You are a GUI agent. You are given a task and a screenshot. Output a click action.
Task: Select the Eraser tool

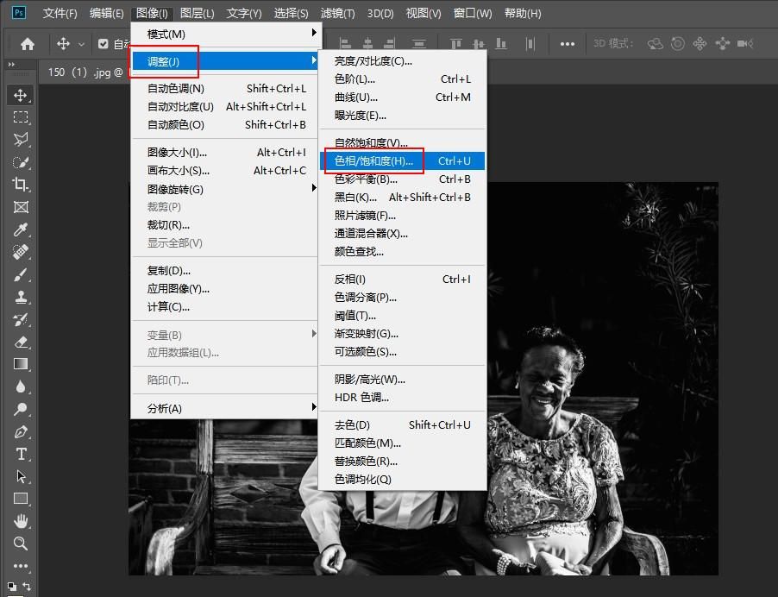[21, 342]
